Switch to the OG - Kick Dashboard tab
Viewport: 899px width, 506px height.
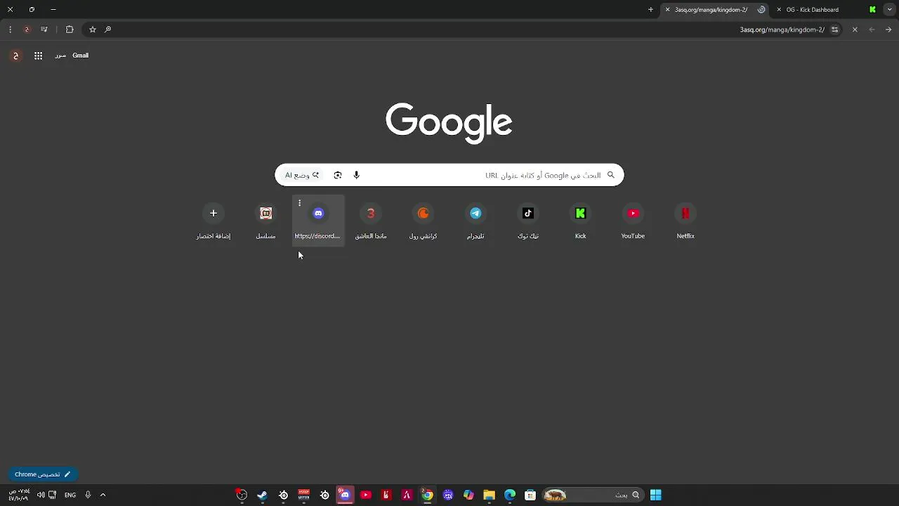[x=825, y=10]
